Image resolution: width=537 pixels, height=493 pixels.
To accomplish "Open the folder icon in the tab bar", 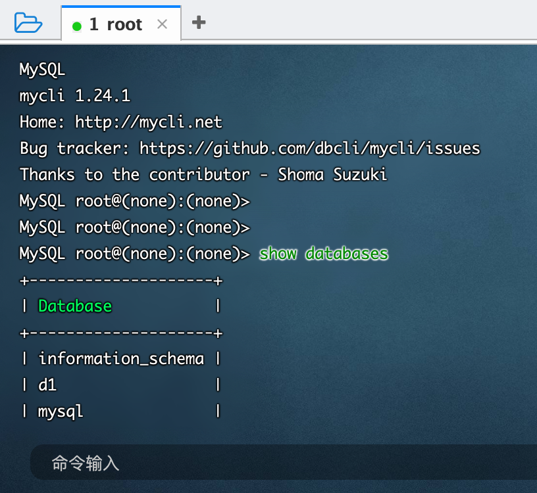I will tap(28, 22).
